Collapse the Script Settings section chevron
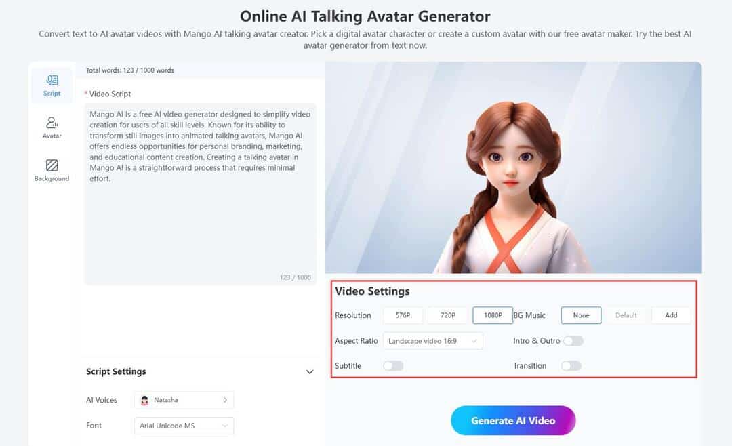Image resolution: width=732 pixels, height=446 pixels. tap(310, 371)
